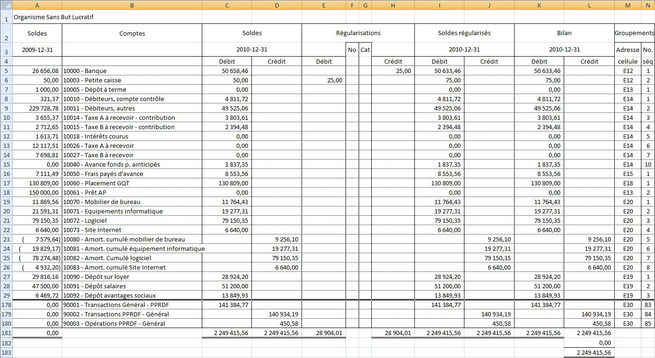This screenshot has width=655, height=358.
Task: Click the 130 809,00 debit in Bilan column
Action: (x=539, y=183)
